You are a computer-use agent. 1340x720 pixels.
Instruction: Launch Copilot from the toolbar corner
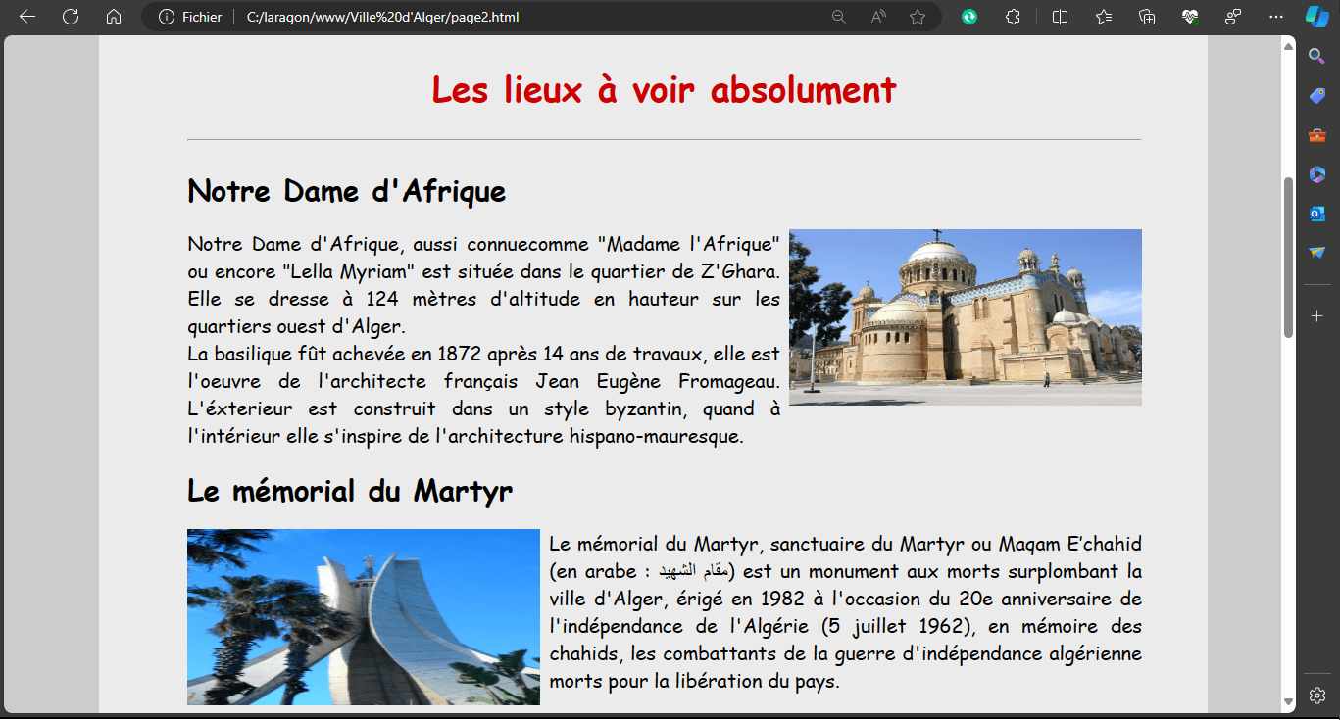(x=1317, y=17)
